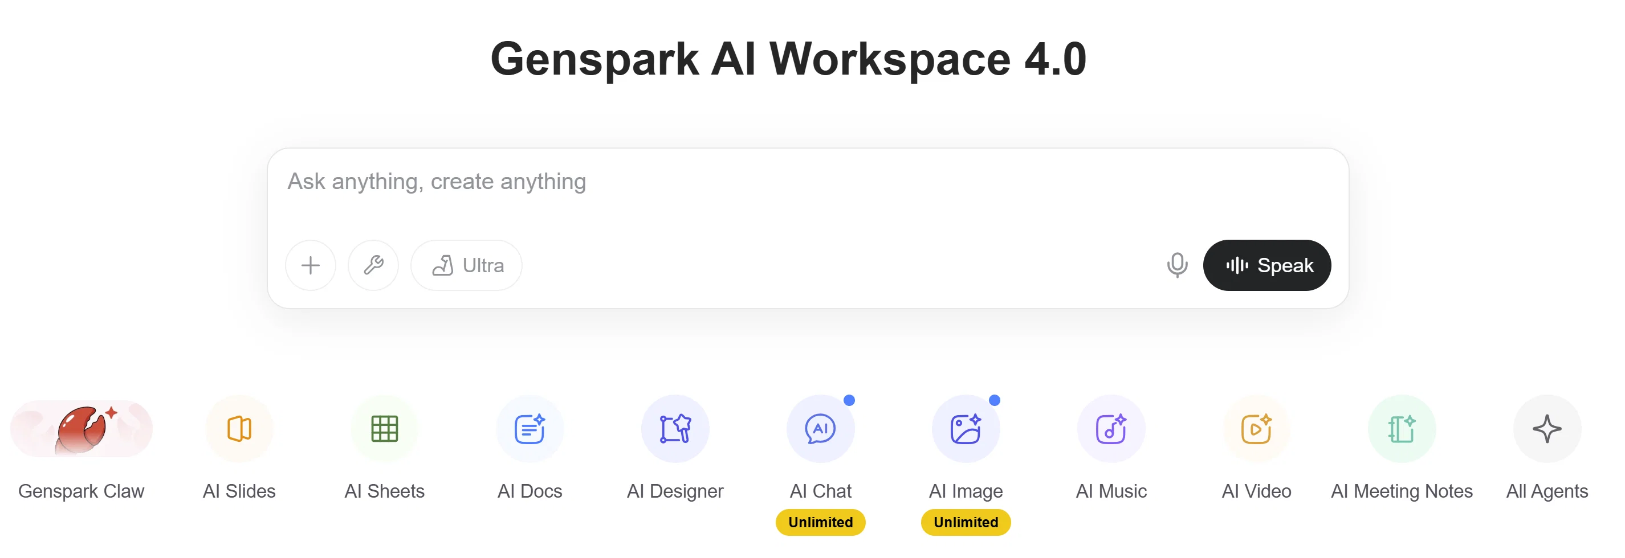Open the AI Designer icon

[x=675, y=429]
